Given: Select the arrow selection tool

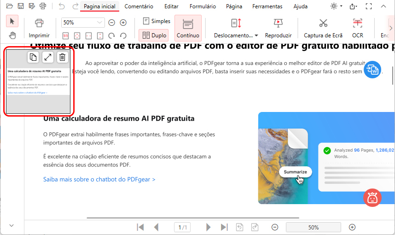Looking at the screenshot, I should point(12,21).
